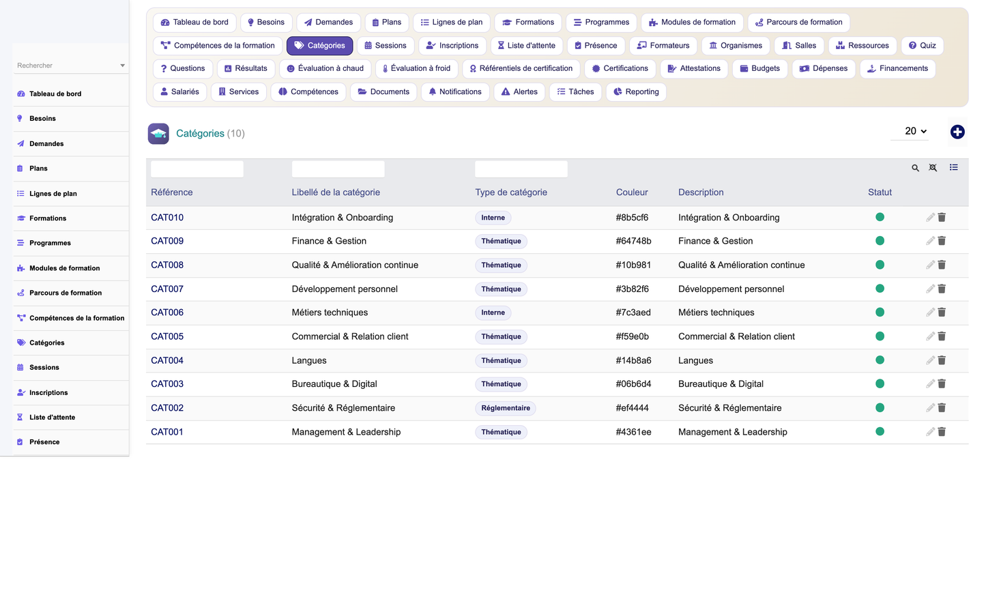Delete CAT001 Management & Leadership trash icon
The height and width of the screenshot is (610, 986).
(x=942, y=431)
